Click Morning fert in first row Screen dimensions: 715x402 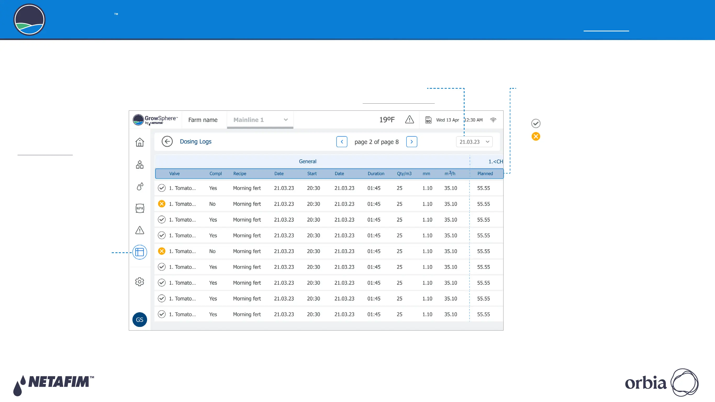point(247,188)
